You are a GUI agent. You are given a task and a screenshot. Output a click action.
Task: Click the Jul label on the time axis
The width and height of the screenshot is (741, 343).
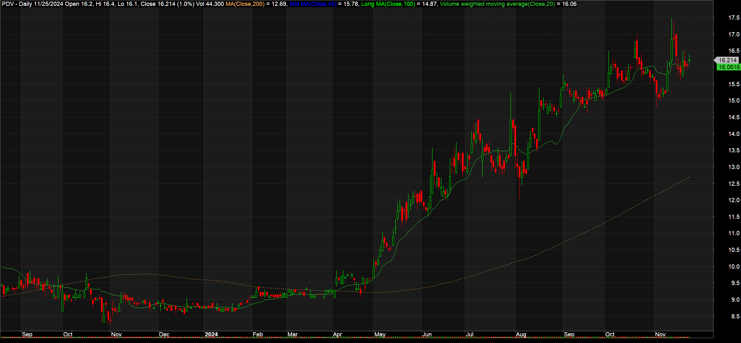470,334
